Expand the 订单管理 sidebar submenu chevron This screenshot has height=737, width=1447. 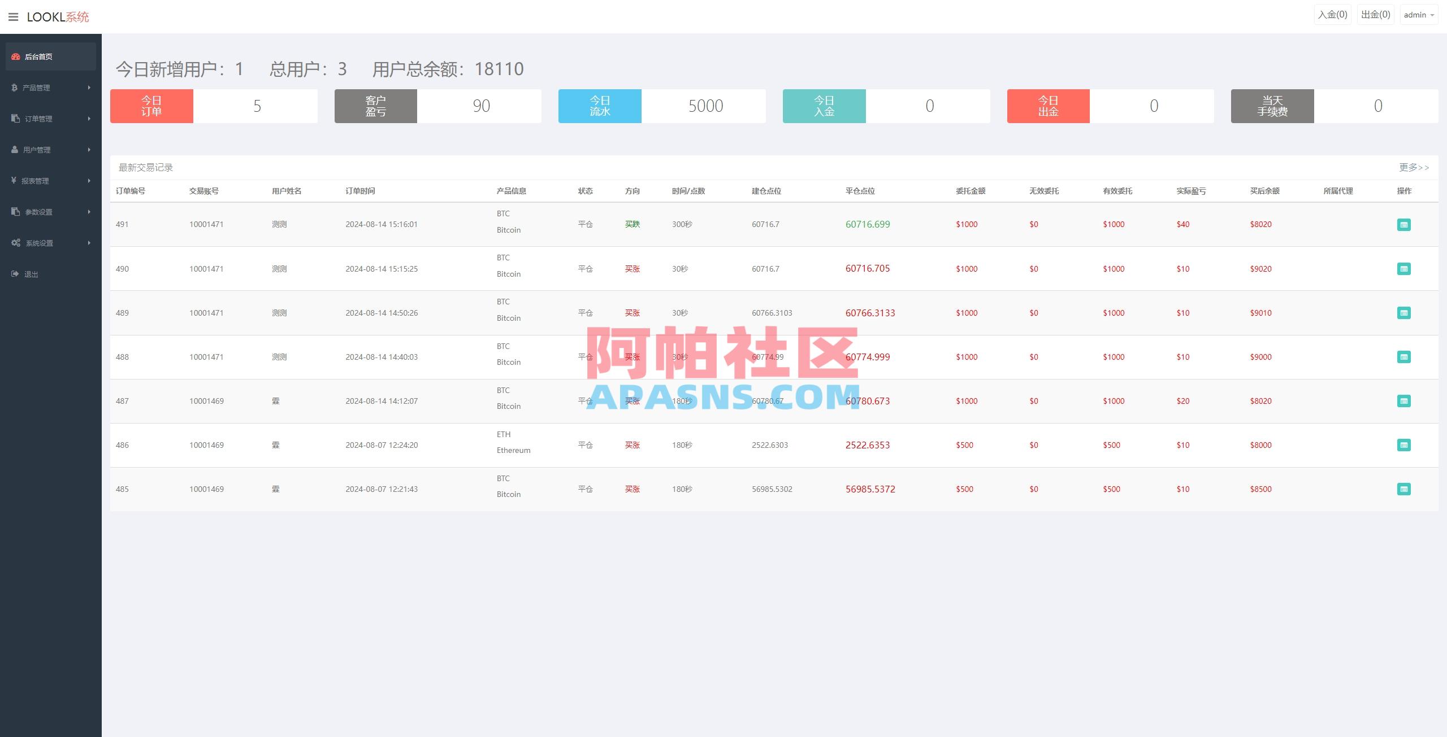point(89,119)
